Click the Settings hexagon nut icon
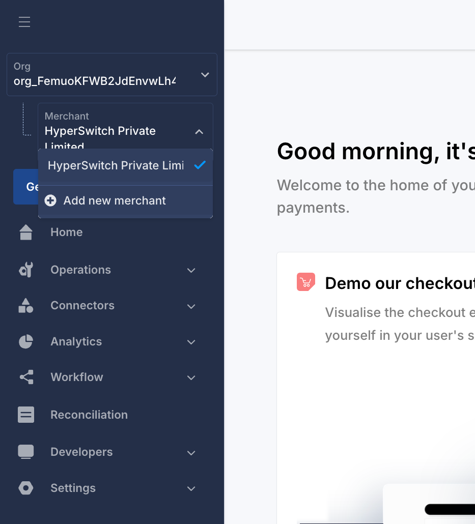The image size is (475, 524). [26, 488]
